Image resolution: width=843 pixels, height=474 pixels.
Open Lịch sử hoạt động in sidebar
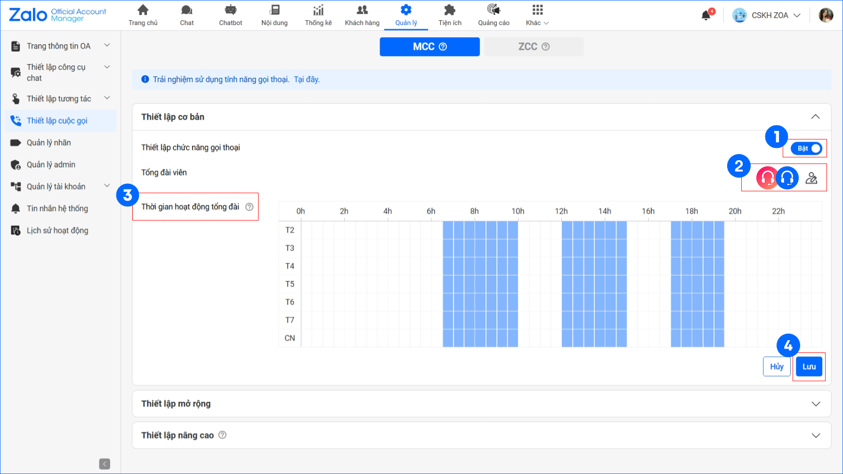[60, 230]
